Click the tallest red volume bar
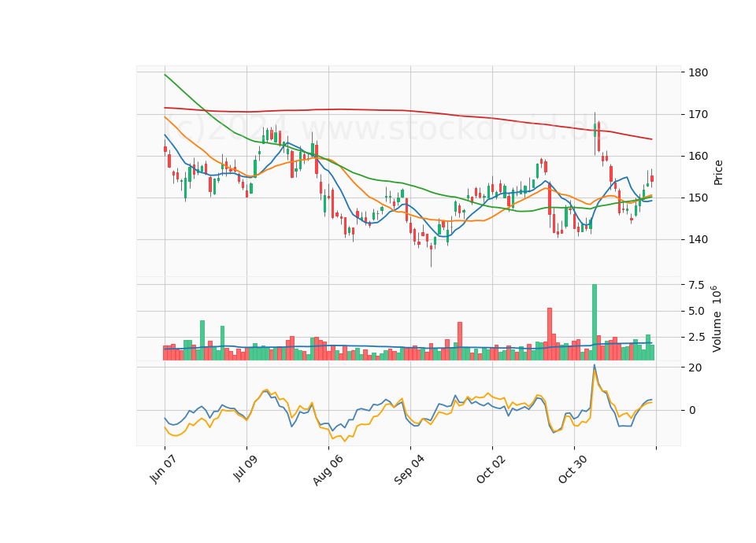Image resolution: width=756 pixels, height=543 pixels. tap(550, 334)
